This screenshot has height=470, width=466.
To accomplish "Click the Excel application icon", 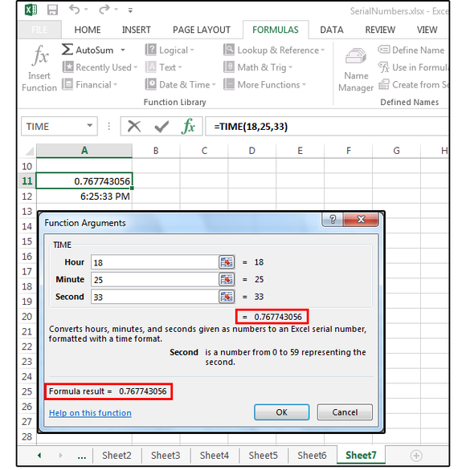I will 31,10.
